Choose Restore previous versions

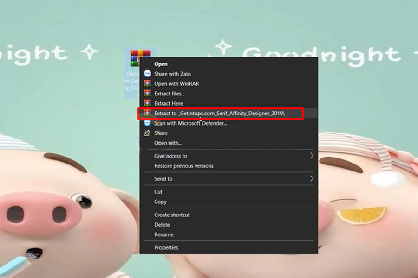point(183,166)
